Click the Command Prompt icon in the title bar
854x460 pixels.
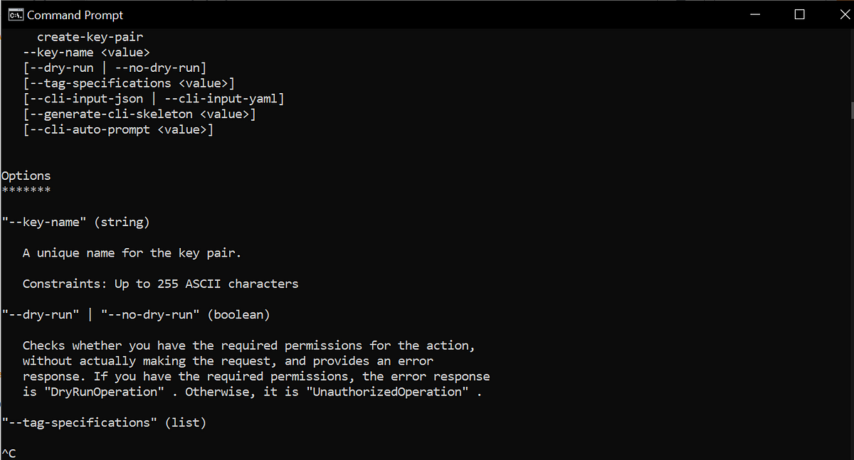16,14
